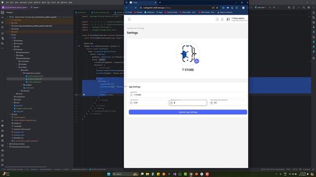316x177 pixels.
Task: Open the Android Studio settings gear
Action: 309,7
